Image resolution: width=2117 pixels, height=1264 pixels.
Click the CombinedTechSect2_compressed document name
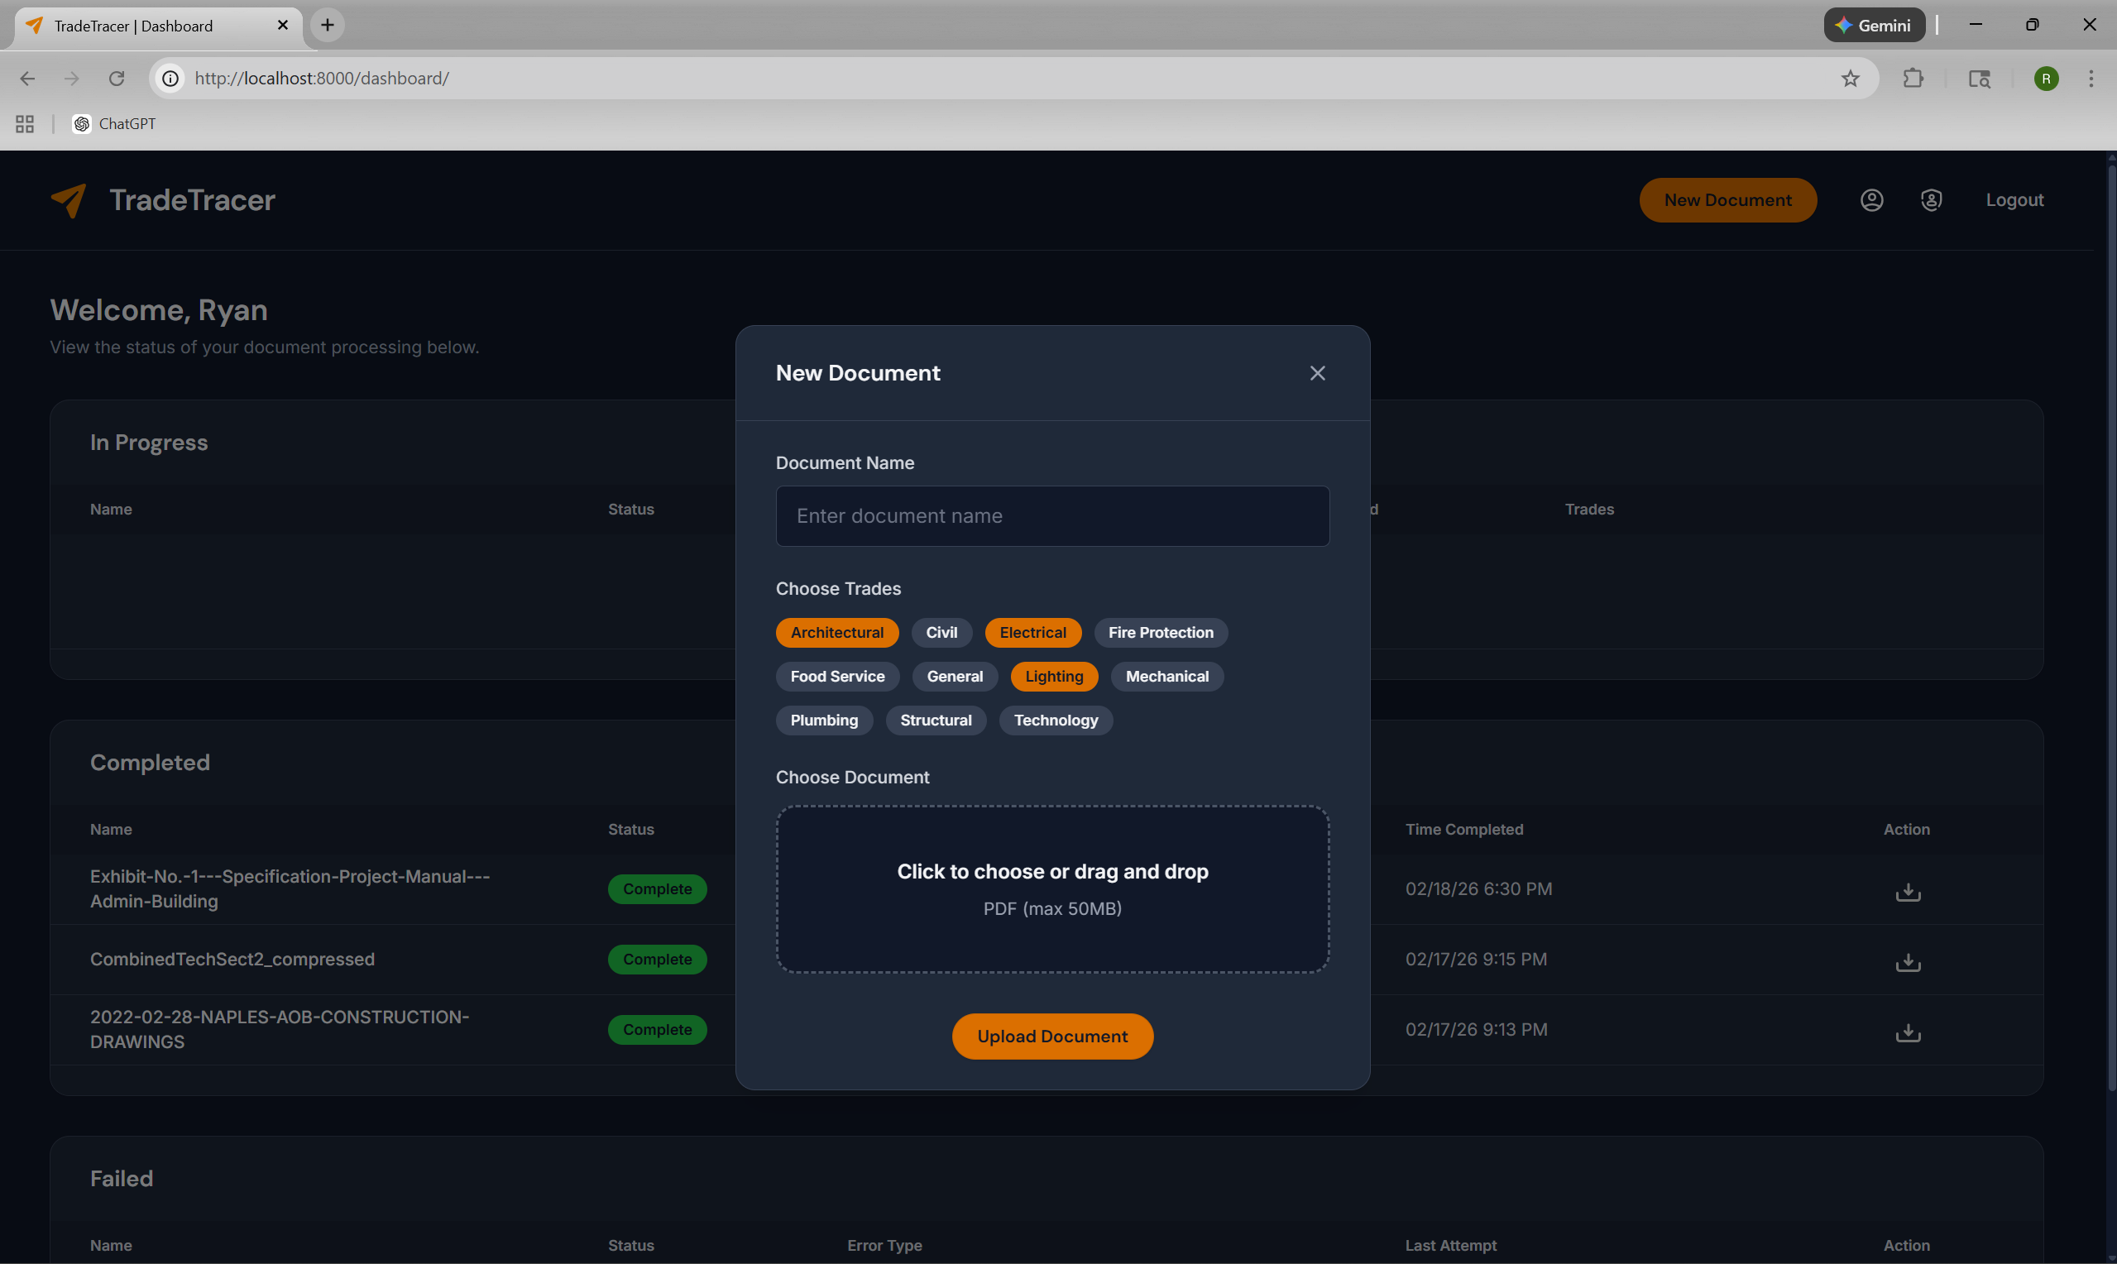point(232,959)
